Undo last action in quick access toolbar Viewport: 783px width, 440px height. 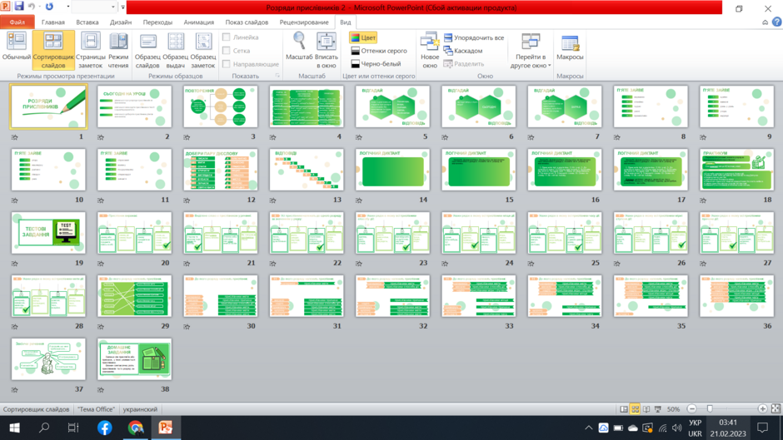32,7
